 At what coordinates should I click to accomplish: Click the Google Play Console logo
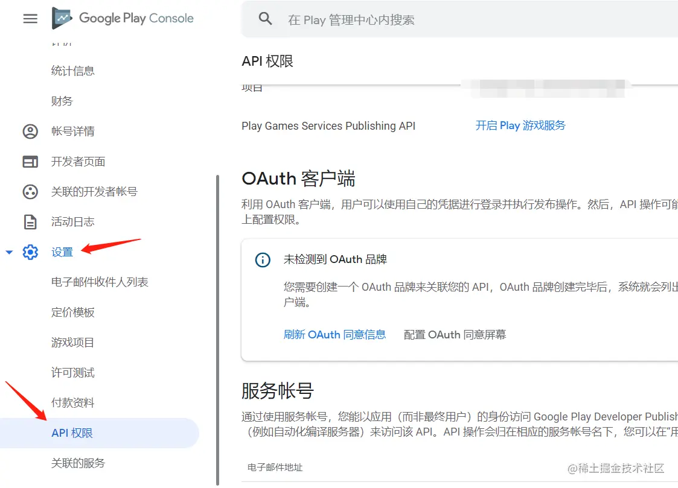pyautogui.click(x=123, y=18)
